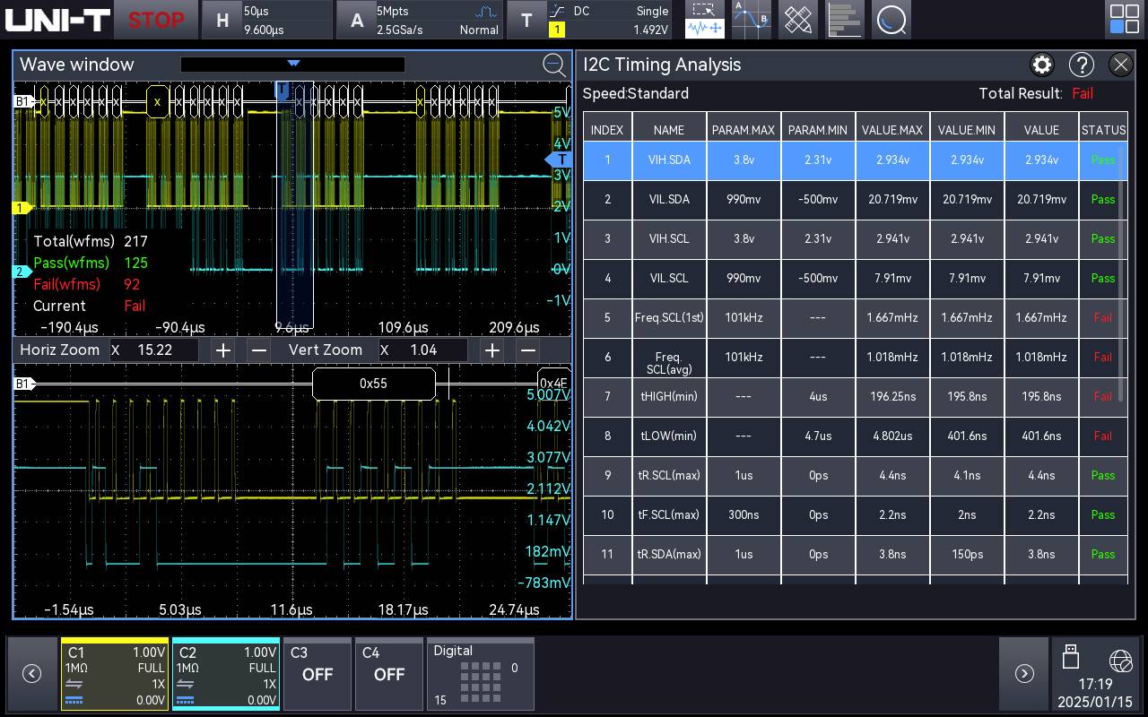This screenshot has width=1148, height=717.
Task: Click the trigger level value 1.492V
Action: point(651,30)
